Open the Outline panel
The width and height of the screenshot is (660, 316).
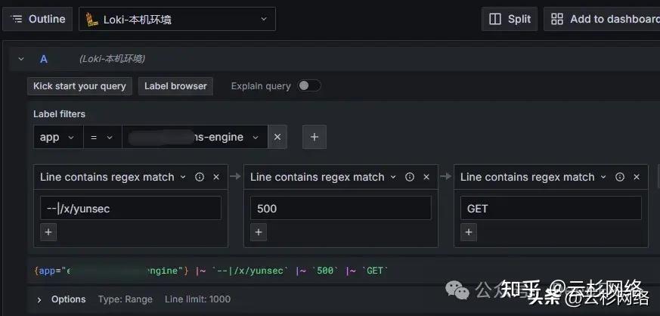coord(38,19)
